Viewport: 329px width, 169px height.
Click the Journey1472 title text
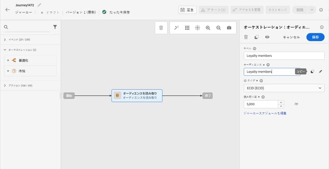(x=25, y=5)
